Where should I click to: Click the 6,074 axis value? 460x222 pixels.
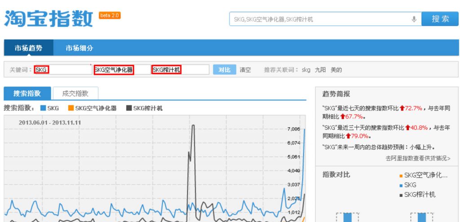coord(294,143)
